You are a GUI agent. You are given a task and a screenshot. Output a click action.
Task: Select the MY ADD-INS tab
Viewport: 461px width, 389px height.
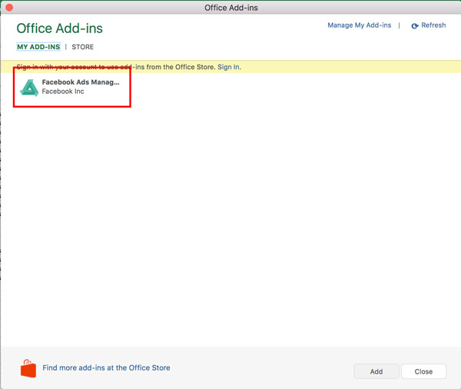pyautogui.click(x=38, y=47)
